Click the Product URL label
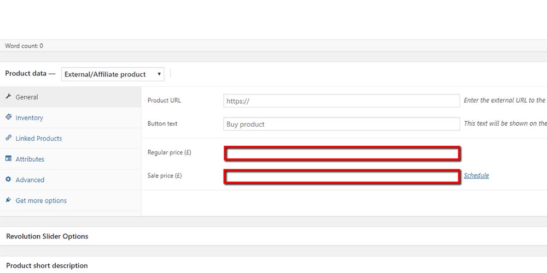Image resolution: width=547 pixels, height=273 pixels. (164, 100)
